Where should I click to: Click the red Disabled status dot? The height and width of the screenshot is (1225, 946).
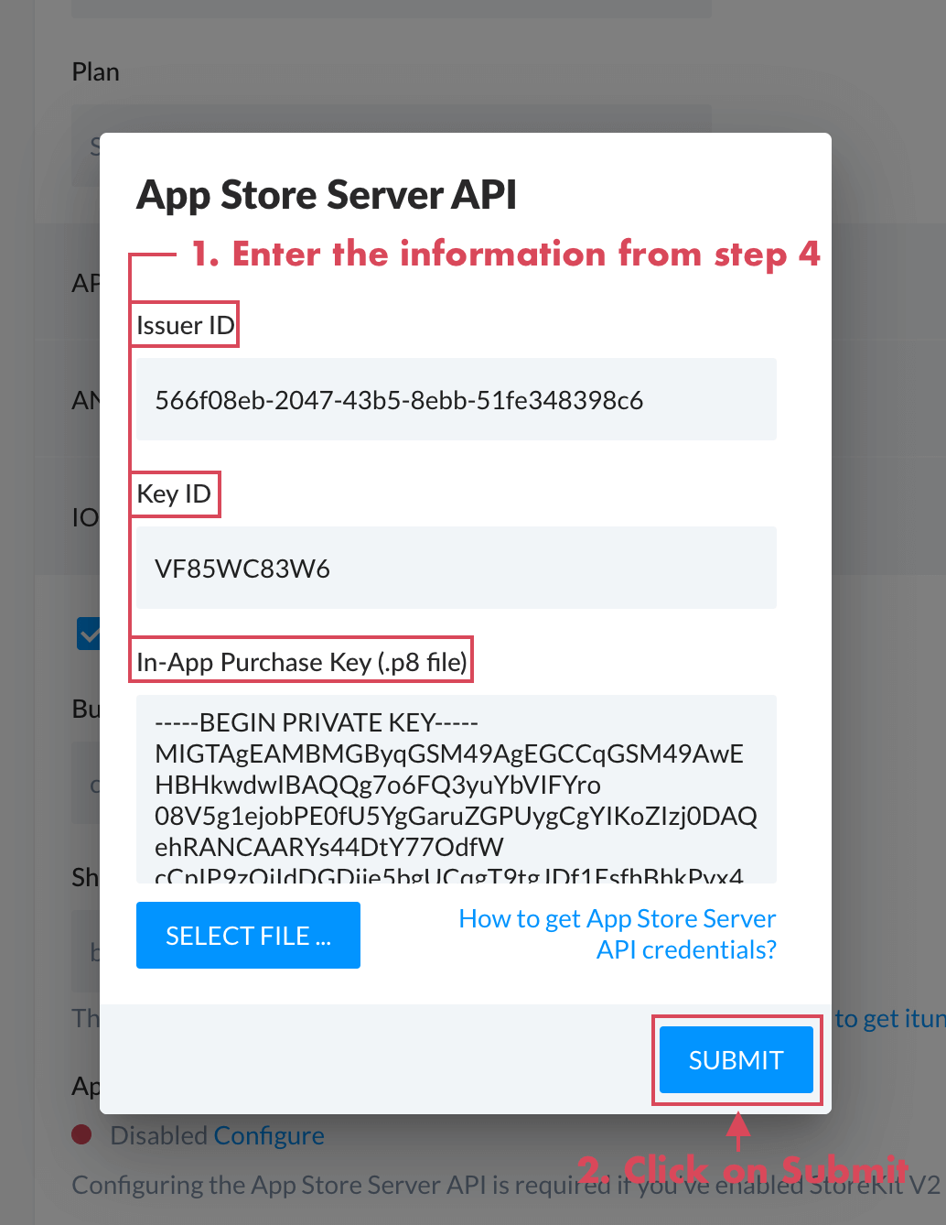click(82, 1135)
